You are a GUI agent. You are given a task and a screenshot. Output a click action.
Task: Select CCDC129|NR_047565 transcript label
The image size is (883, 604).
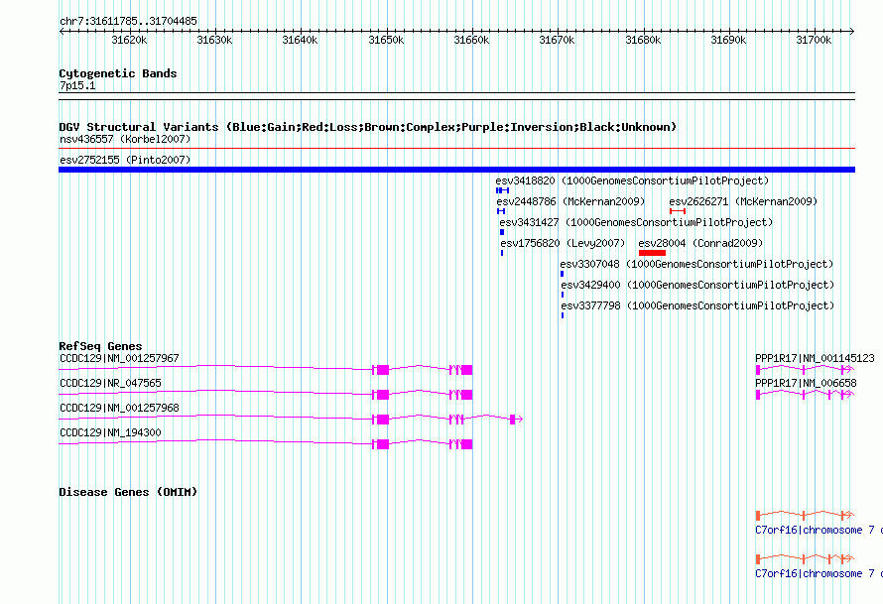110,384
